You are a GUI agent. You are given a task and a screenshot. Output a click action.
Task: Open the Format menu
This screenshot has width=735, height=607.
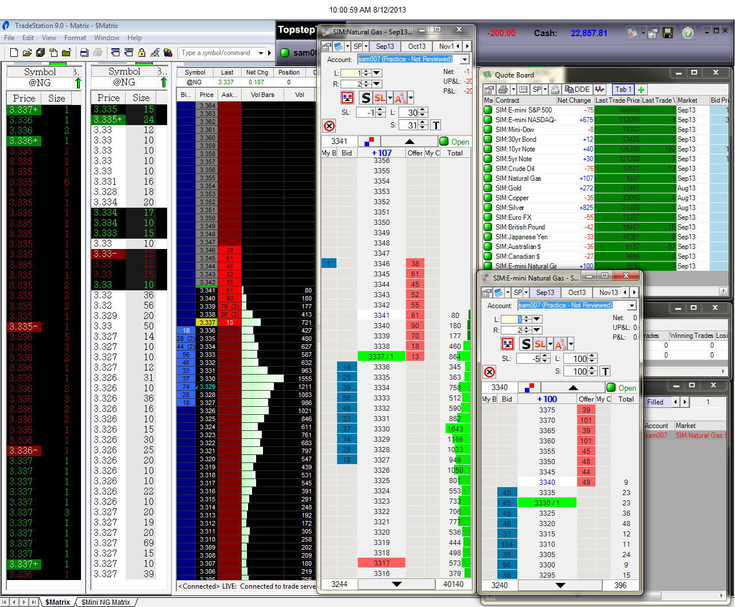[x=75, y=38]
